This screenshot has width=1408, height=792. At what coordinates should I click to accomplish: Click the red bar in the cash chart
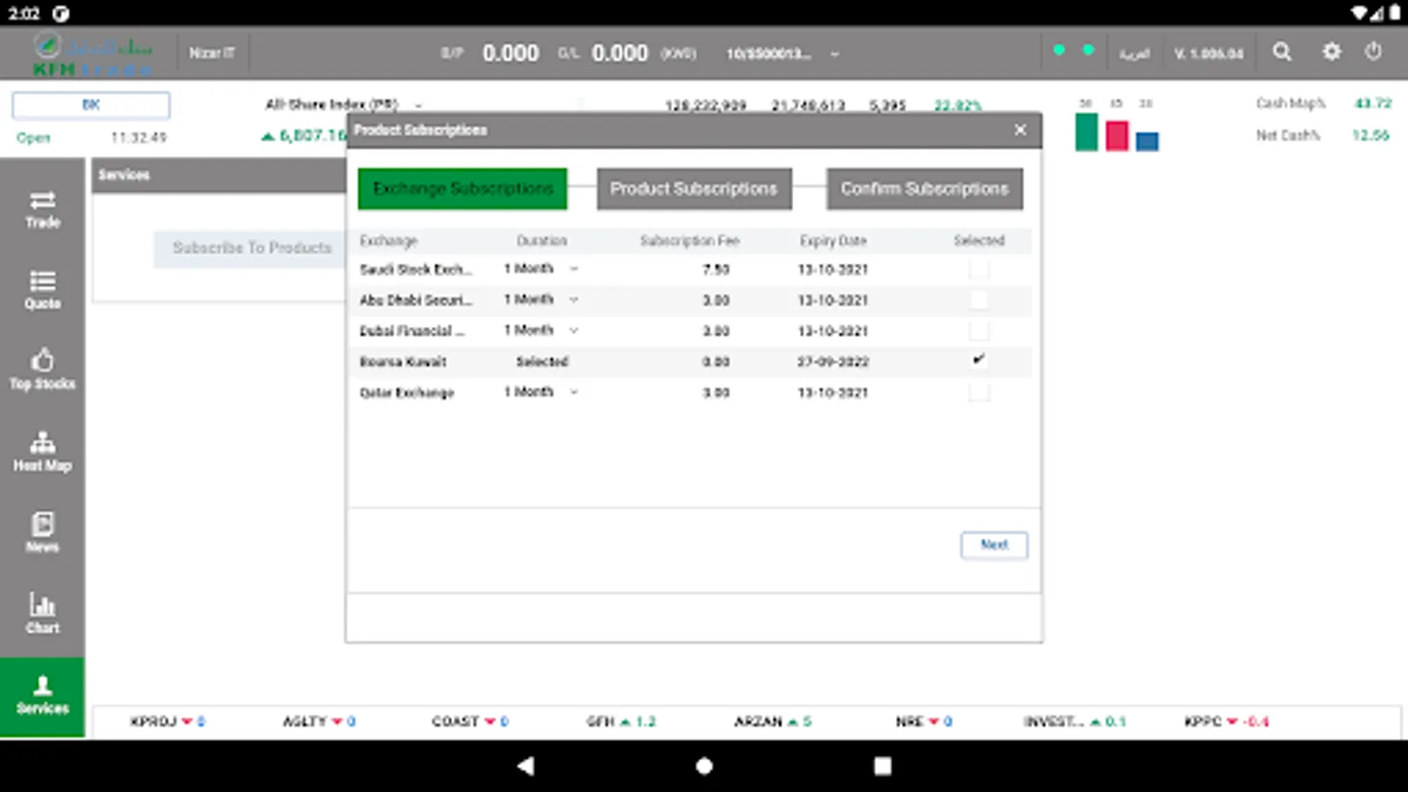point(1117,136)
